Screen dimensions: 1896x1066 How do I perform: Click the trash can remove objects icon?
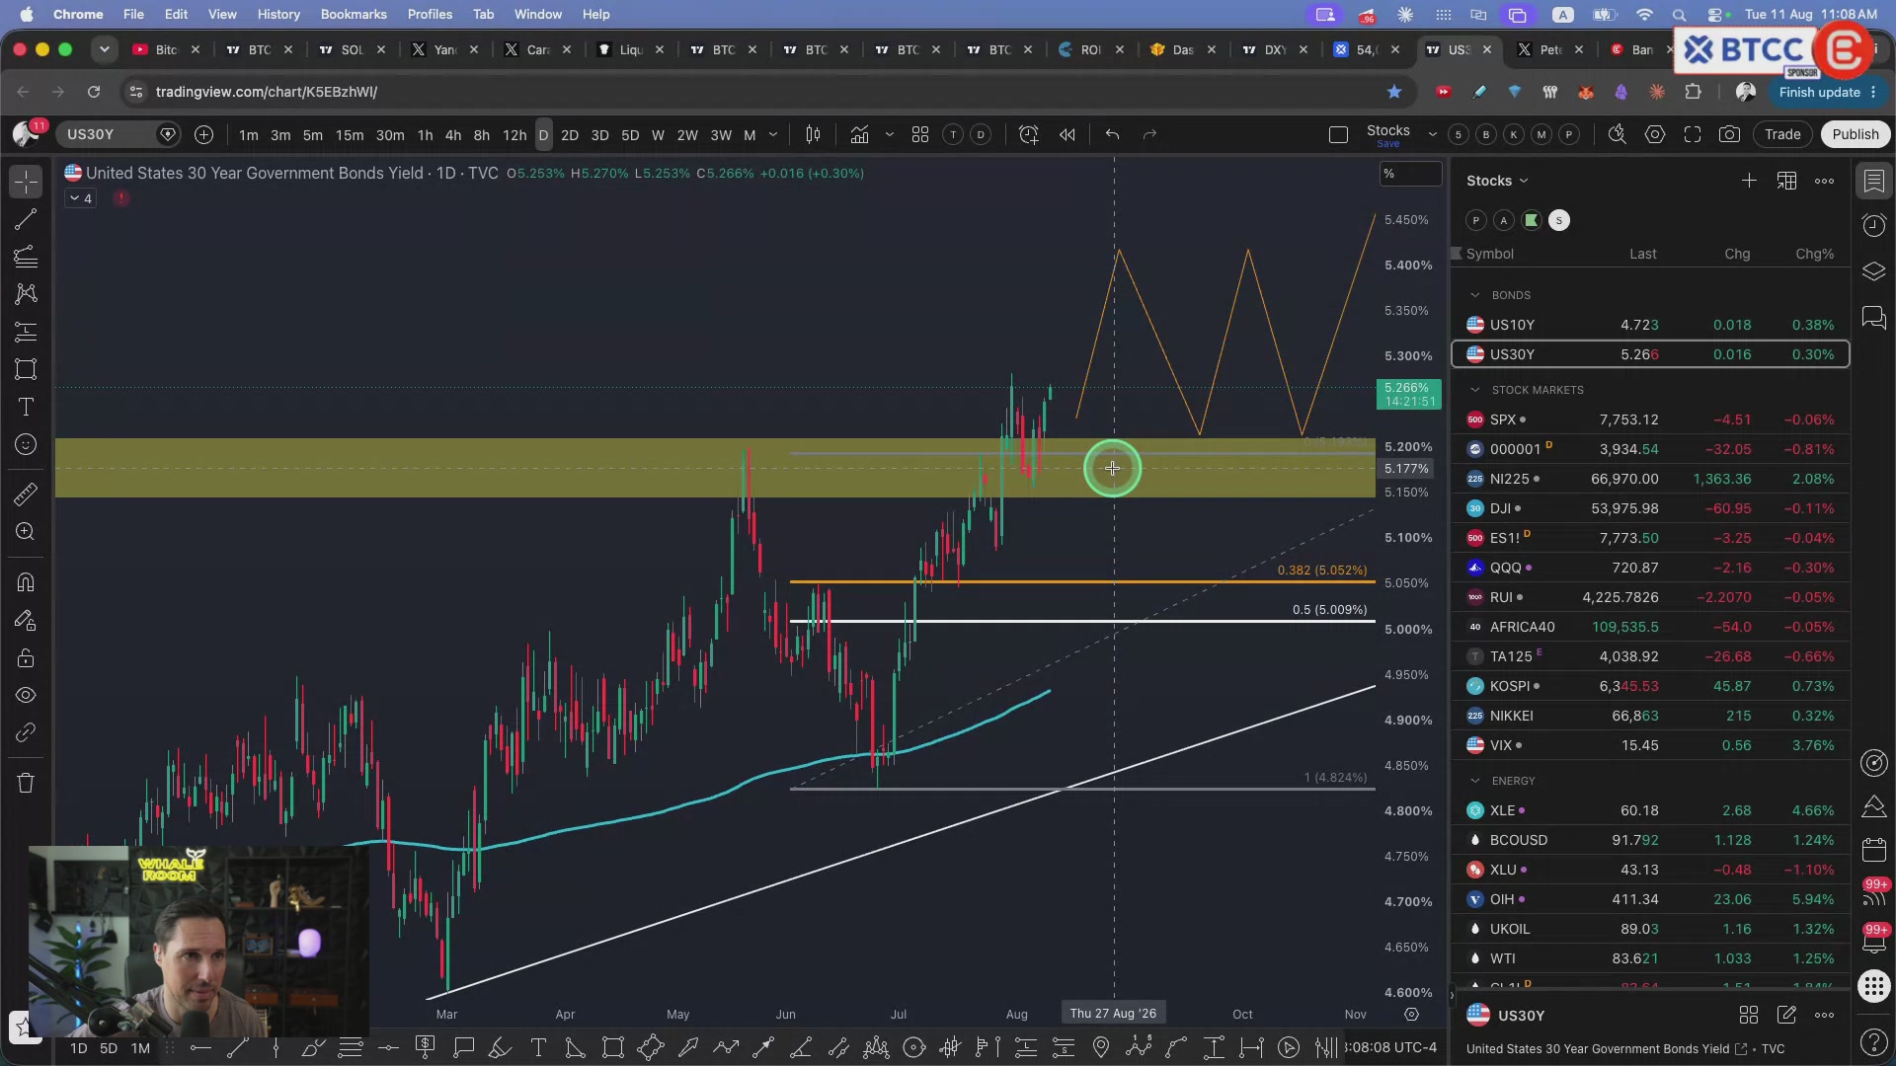pos(26,783)
